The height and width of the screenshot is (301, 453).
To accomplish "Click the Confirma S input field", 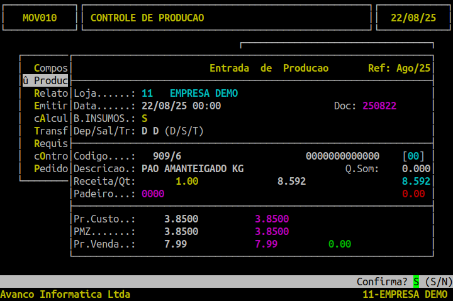I will point(416,282).
